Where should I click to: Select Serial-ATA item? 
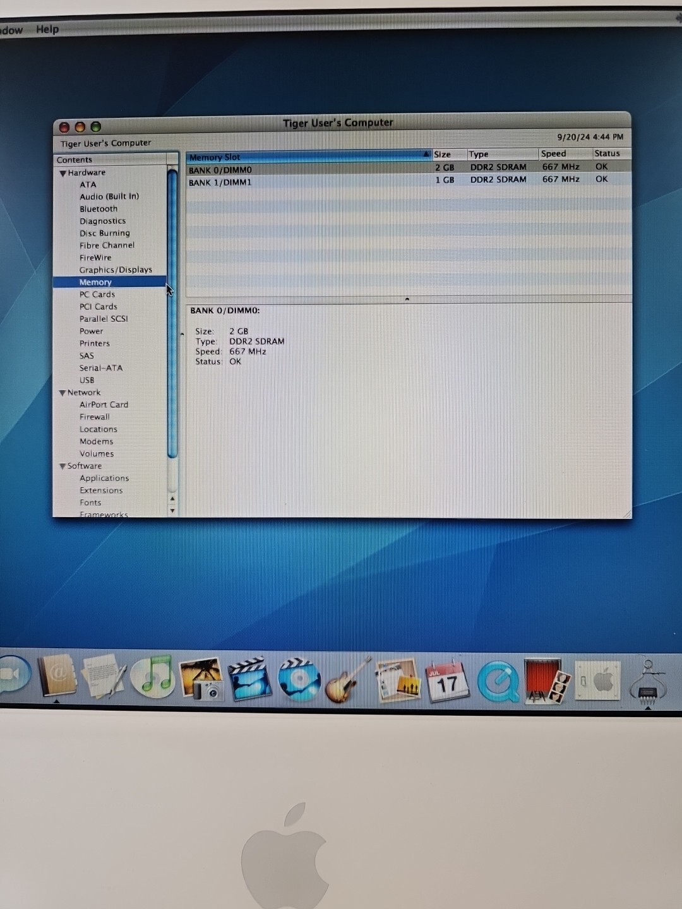pyautogui.click(x=101, y=368)
